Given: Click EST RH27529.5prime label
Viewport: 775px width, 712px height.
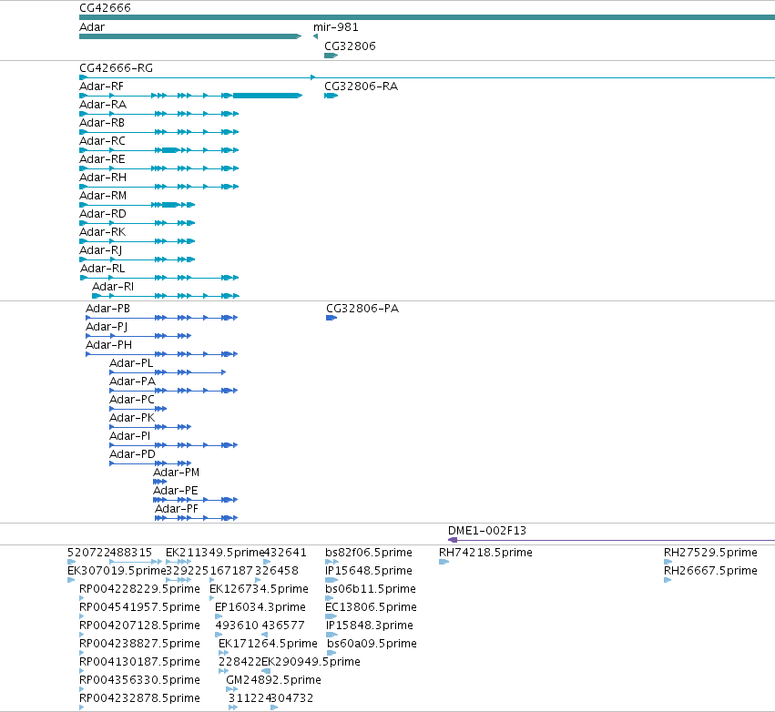Looking at the screenshot, I should click(710, 553).
